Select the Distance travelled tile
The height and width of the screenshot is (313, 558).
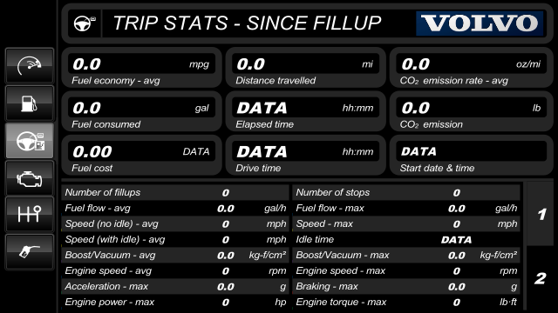point(306,68)
